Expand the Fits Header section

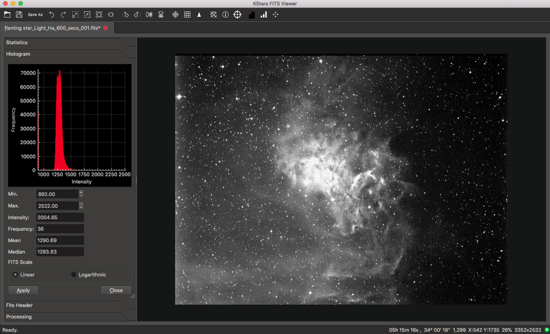[70, 305]
